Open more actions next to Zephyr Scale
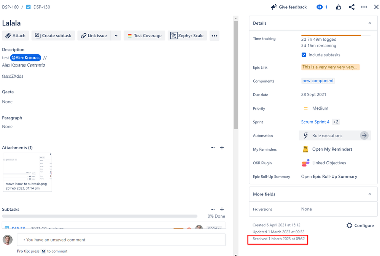This screenshot has height=256, width=380. pyautogui.click(x=215, y=36)
